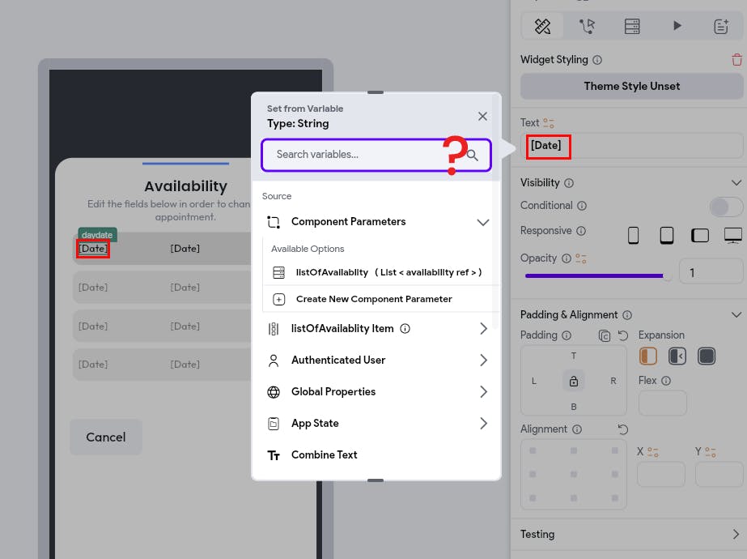Open the Documentation notes icon
747x559 pixels.
click(721, 26)
